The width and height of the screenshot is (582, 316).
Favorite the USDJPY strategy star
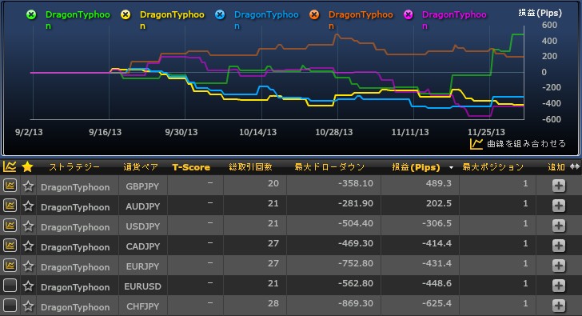(28, 226)
